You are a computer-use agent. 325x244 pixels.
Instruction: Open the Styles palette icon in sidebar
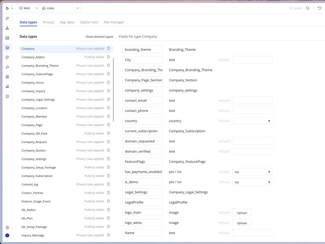point(7,58)
